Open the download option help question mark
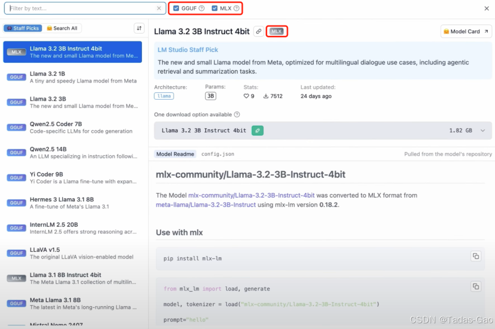Image resolution: width=495 pixels, height=329 pixels. pos(237,114)
